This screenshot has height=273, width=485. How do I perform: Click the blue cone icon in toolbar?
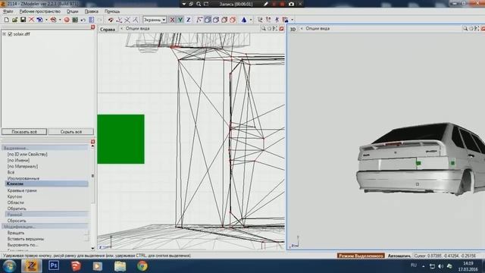tap(244, 20)
